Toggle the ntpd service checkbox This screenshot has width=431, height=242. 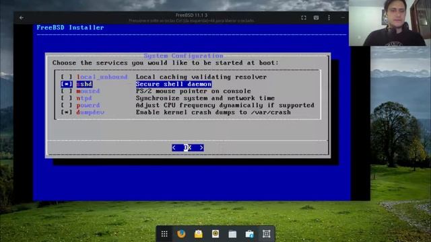[x=67, y=98]
